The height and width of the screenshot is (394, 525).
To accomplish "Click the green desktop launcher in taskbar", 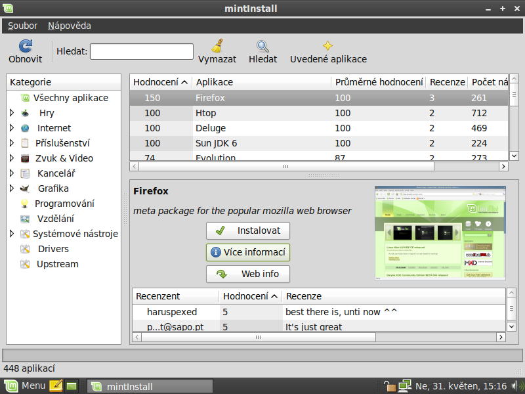I will point(72,386).
